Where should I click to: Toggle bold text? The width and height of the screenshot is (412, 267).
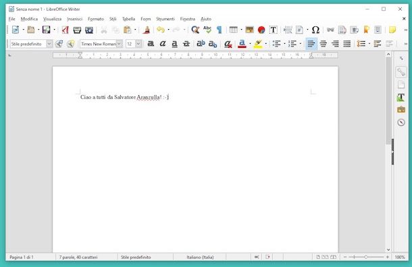point(151,44)
